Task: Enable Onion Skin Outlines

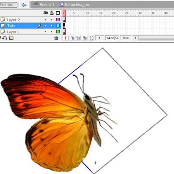Action: 78,38
